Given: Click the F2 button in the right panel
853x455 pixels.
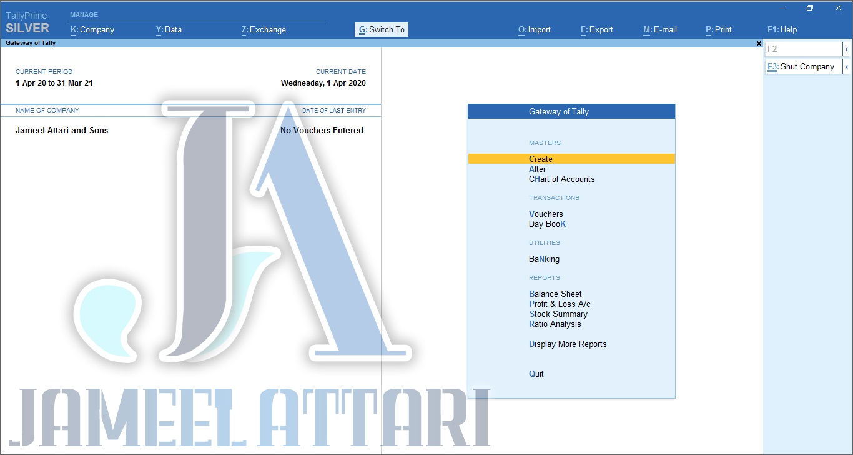Looking at the screenshot, I should tap(804, 49).
